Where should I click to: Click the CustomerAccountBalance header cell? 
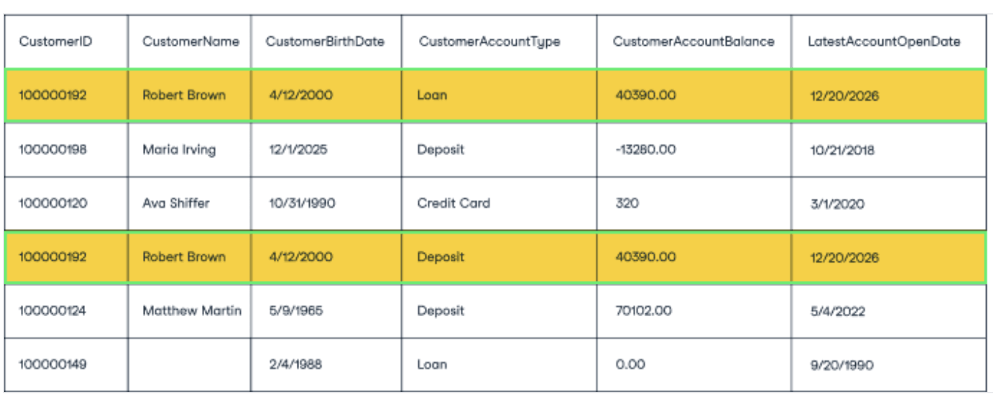[x=694, y=42]
